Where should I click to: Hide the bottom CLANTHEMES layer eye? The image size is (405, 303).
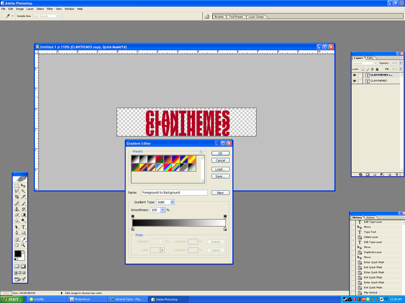coord(355,81)
